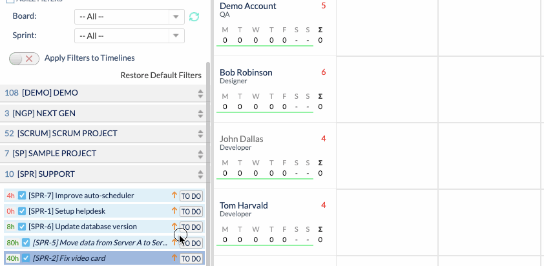Click priority arrow on SPR-7 Improve auto-scheduler
Viewport: 544px width, 266px height.
pos(174,195)
